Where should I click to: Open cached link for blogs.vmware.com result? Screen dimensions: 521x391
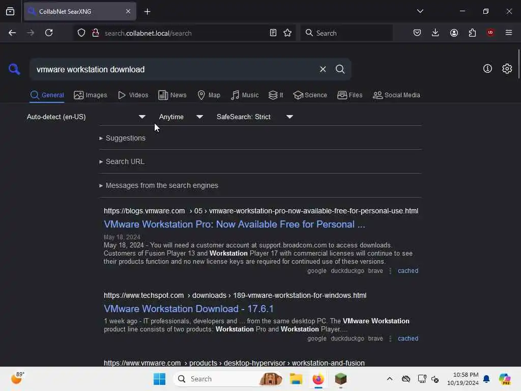[408, 271]
